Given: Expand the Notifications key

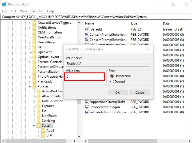Looking at the screenshot, I should 30,28.
